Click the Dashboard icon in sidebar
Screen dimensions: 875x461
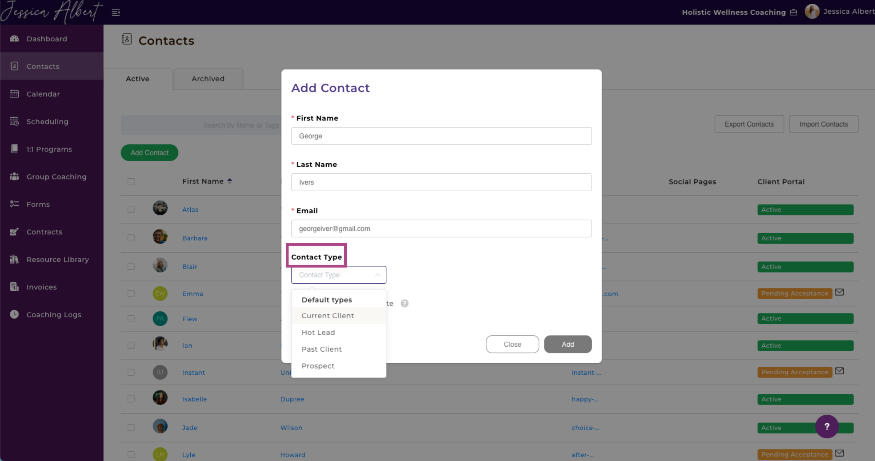14,38
